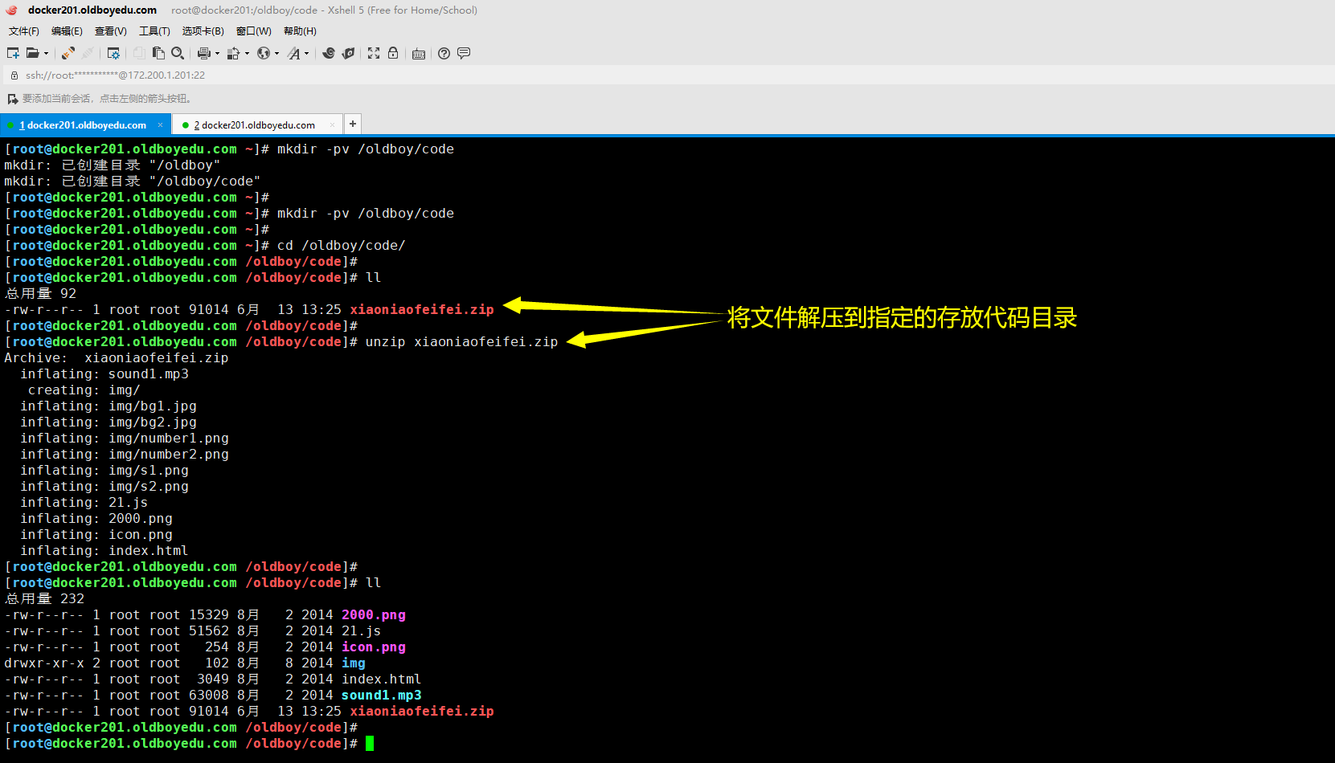Click the Help question mark icon
The width and height of the screenshot is (1335, 763).
click(x=443, y=53)
